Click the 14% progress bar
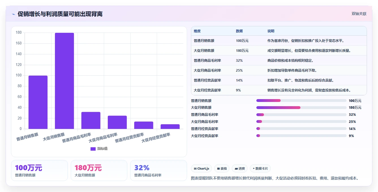 coord(301,129)
